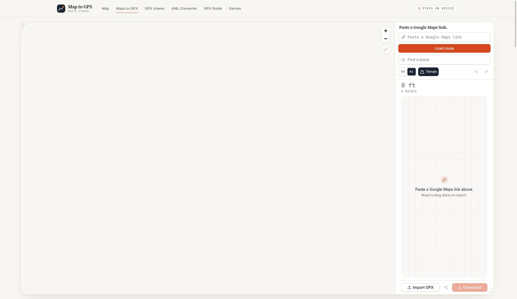Go to GPX Viewer
Screen dimensions: 517x299
point(155,9)
